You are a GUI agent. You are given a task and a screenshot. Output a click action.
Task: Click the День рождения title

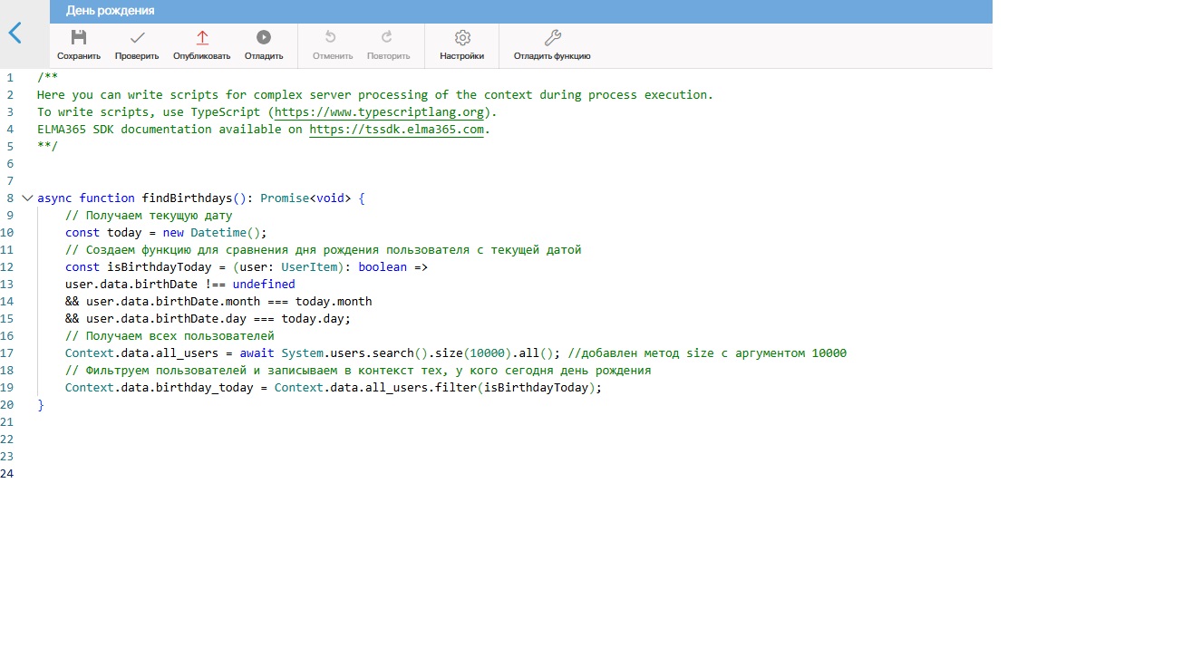110,11
